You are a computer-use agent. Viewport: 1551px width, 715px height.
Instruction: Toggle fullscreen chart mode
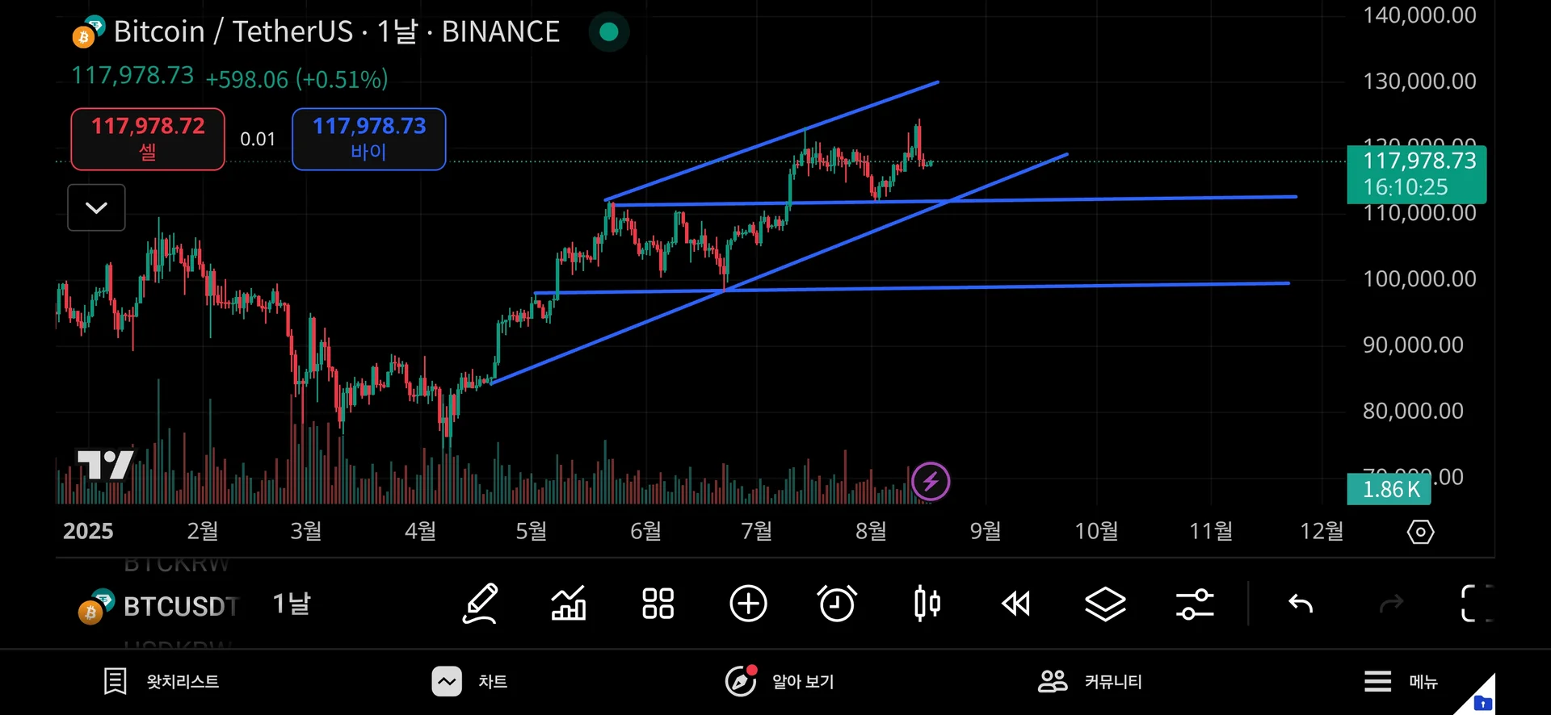[x=1477, y=604]
